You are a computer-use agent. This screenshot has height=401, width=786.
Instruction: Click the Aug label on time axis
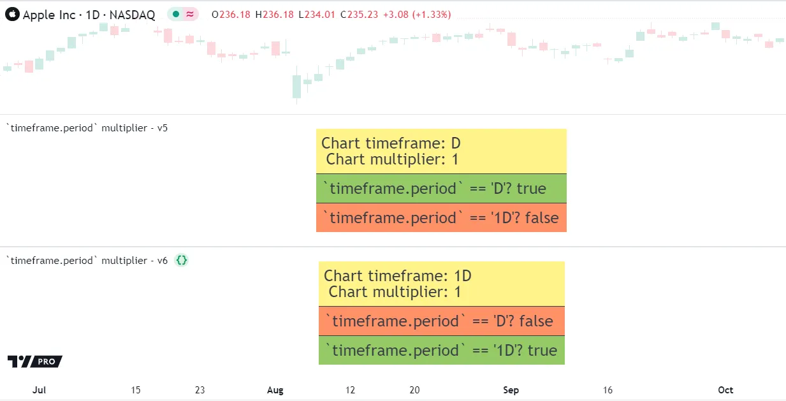pos(275,390)
